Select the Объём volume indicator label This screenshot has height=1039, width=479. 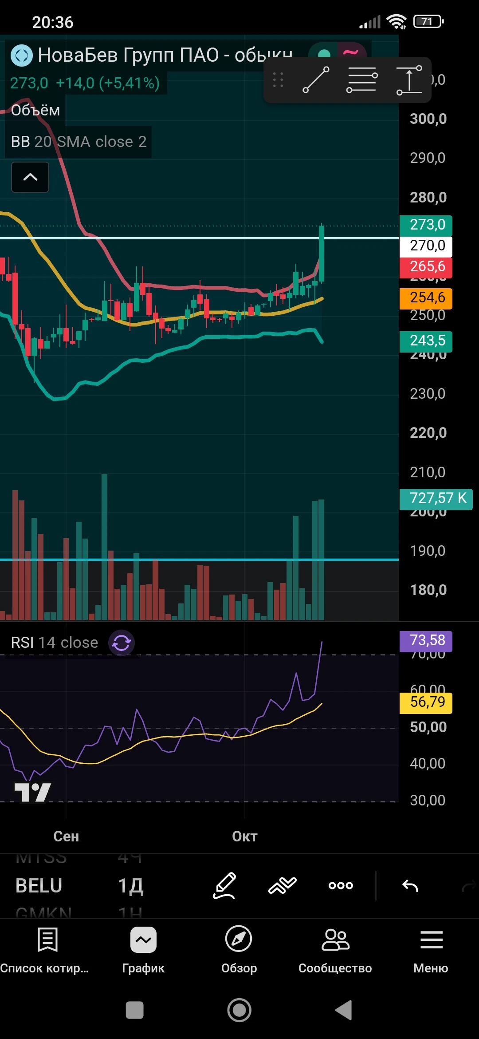35,110
